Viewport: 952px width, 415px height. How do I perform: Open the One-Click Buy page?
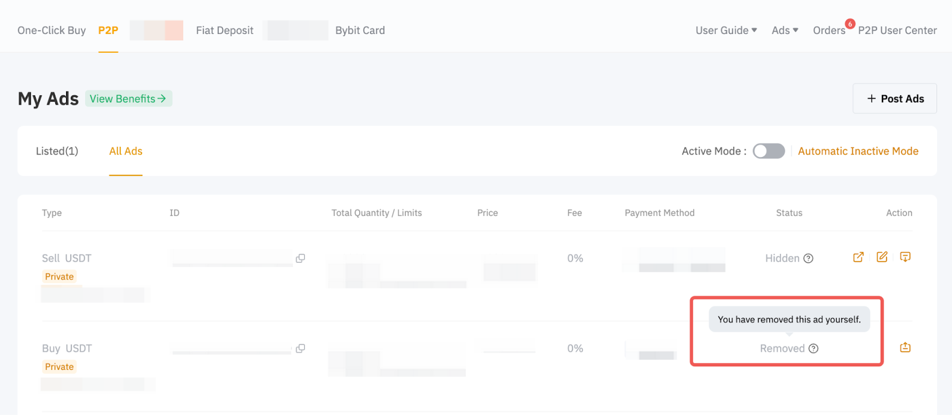click(x=52, y=30)
